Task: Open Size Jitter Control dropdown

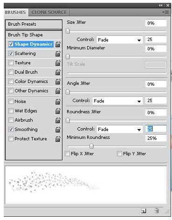Action: 119,40
